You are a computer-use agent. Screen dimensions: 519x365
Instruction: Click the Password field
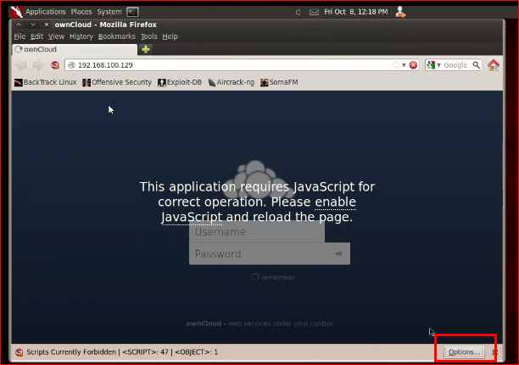270,254
